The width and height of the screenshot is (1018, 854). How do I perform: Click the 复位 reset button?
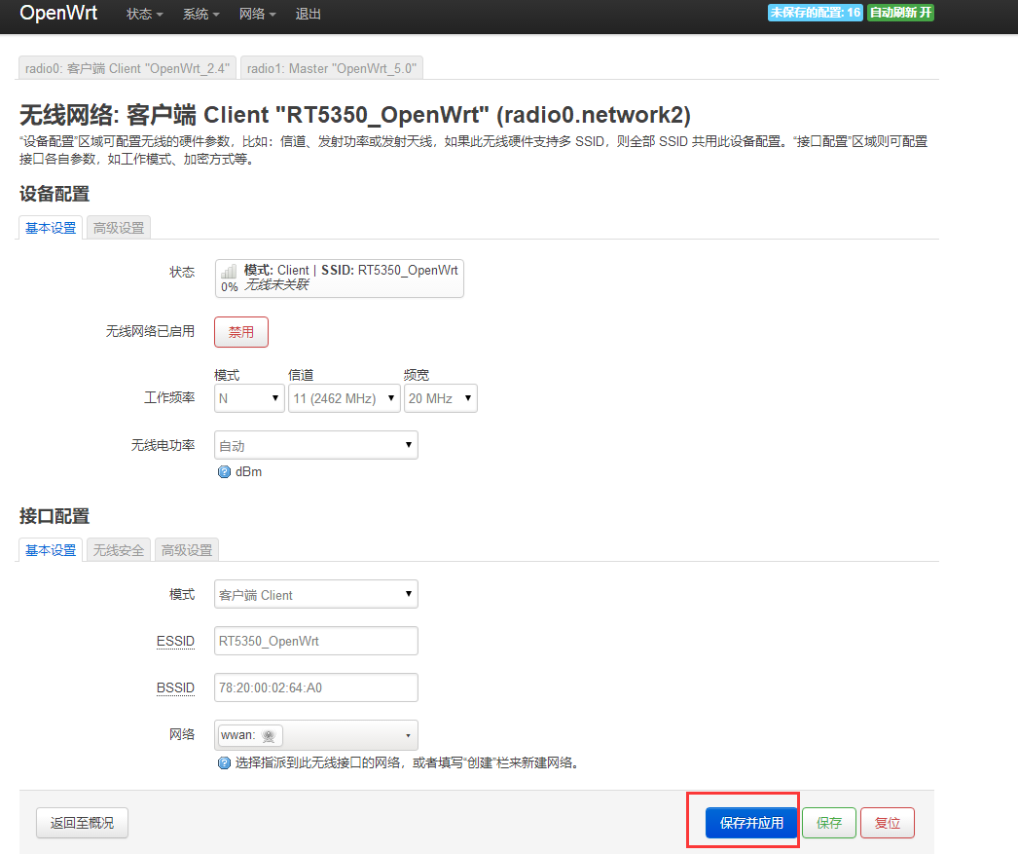point(888,823)
